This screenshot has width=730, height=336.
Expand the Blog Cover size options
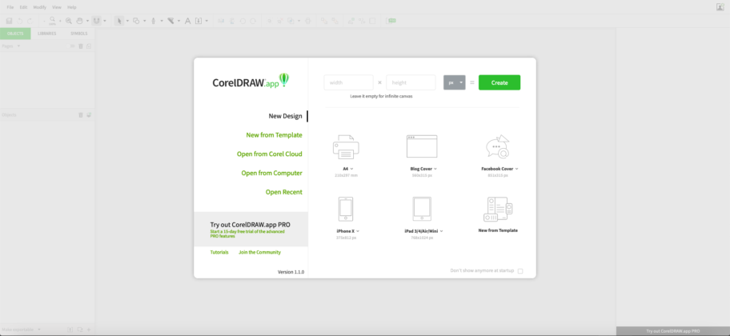pyautogui.click(x=435, y=169)
